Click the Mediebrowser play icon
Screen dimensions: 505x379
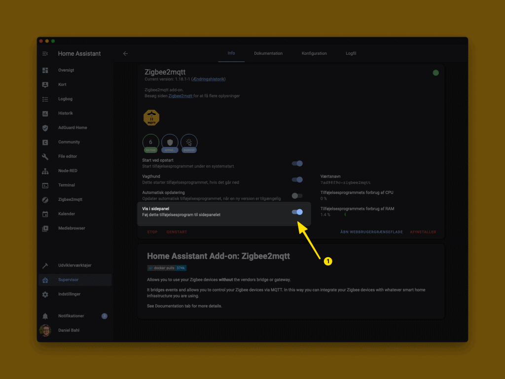pos(45,228)
